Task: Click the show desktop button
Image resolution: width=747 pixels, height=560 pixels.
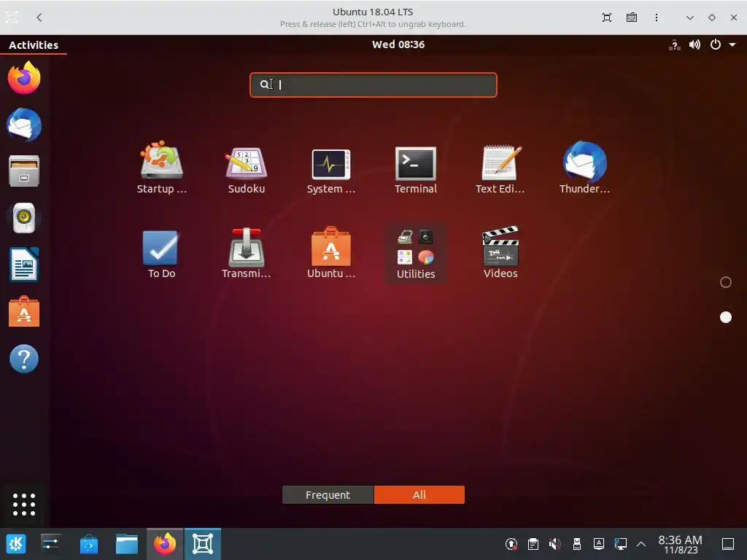Action: (x=728, y=544)
